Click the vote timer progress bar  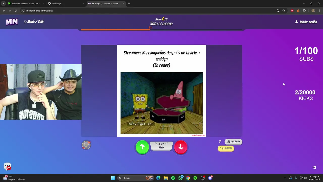tap(161, 30)
